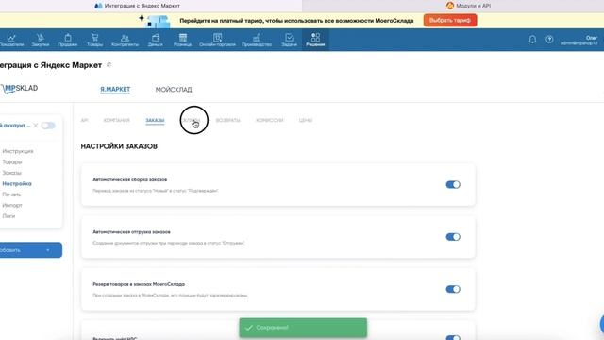Open Логи in the sidebar menu

tap(8, 216)
